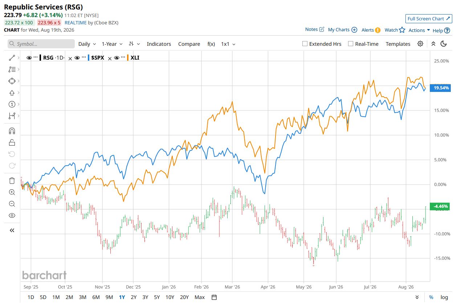457x303 pixels.
Task: Select the Max time range
Action: coord(199,297)
